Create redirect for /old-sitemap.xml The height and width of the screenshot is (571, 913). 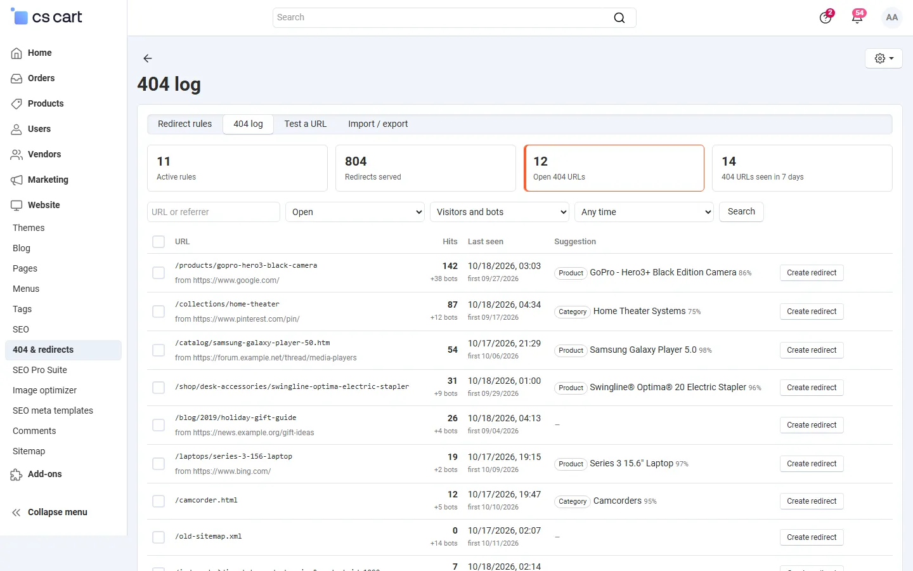click(812, 537)
